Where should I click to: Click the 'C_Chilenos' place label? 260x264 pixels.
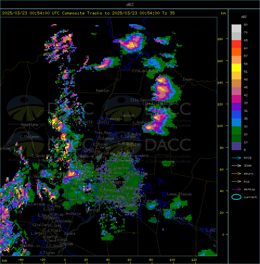(30, 137)
